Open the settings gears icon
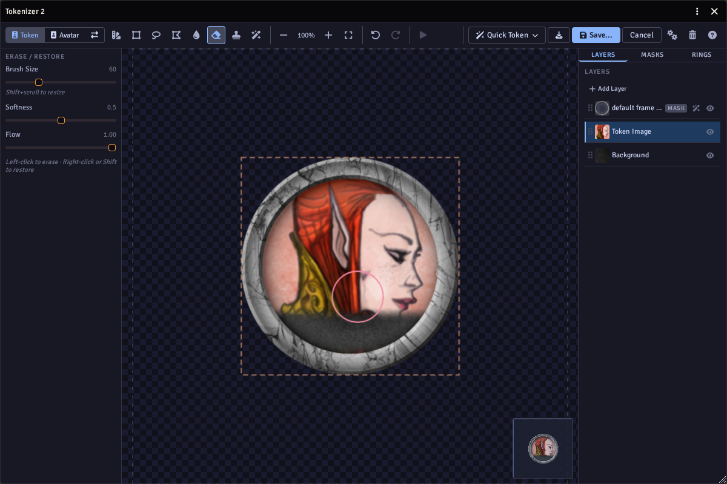The image size is (727, 484). [x=672, y=35]
